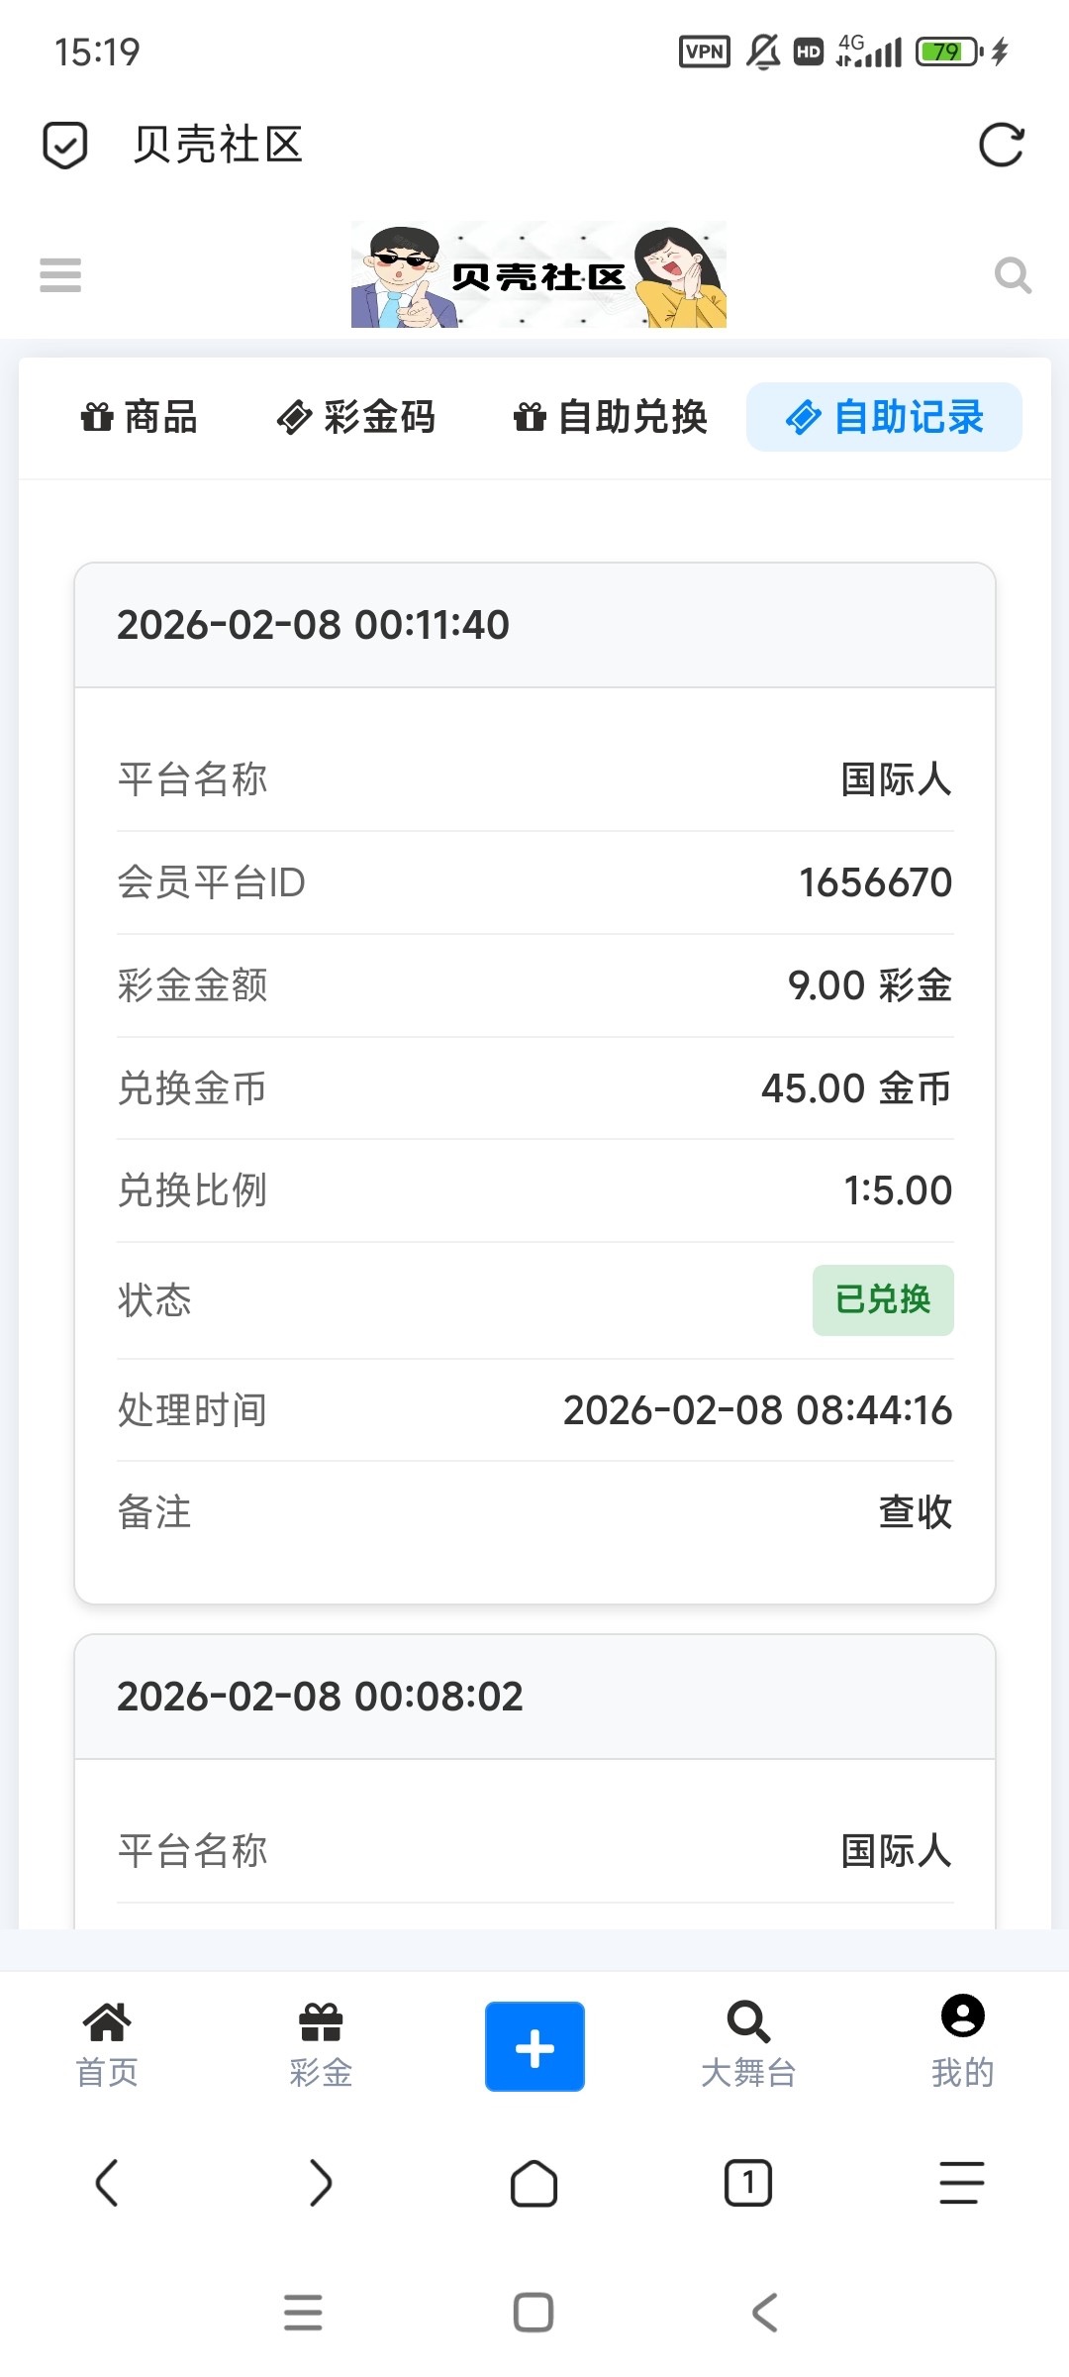Reload the page with refresh icon
1069x2377 pixels.
point(1001,146)
